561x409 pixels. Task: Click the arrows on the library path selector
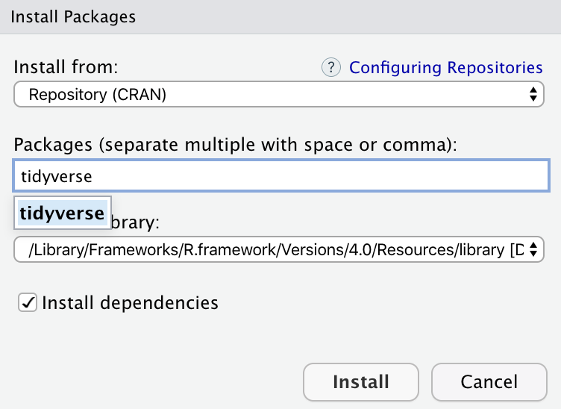coord(533,251)
